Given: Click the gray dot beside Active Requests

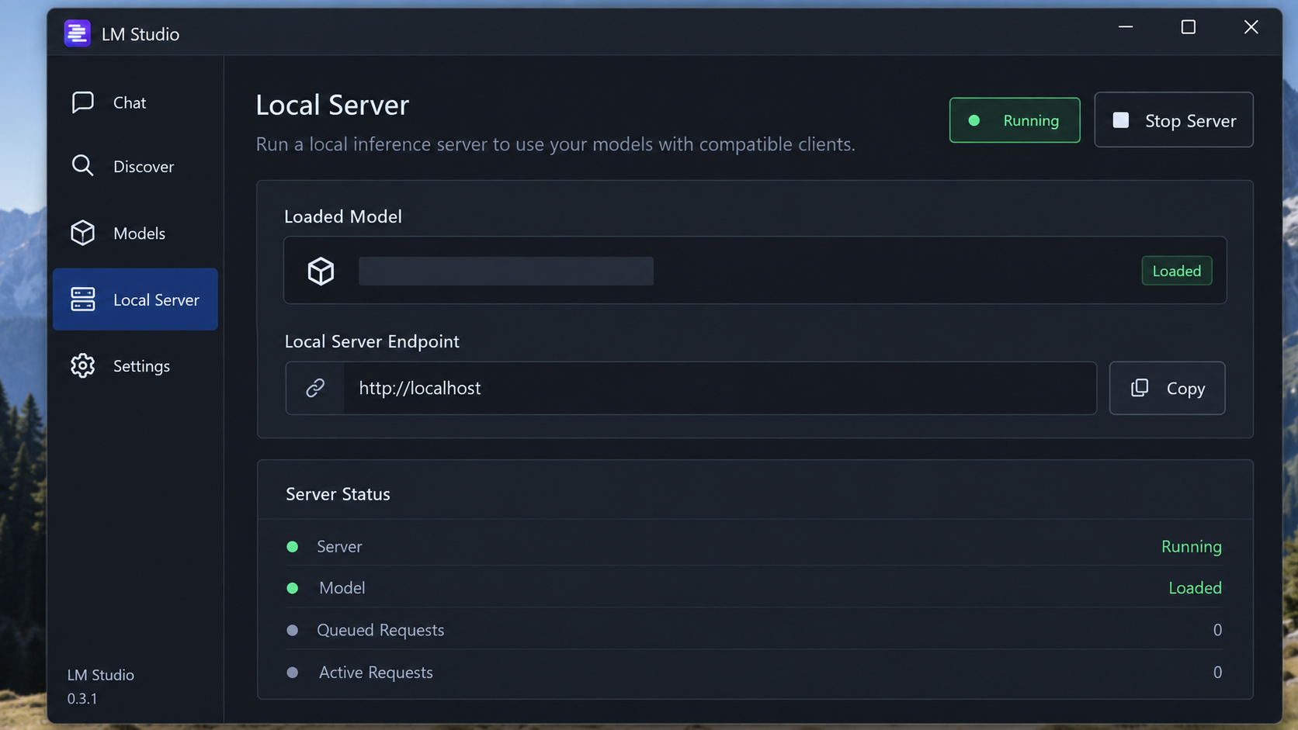Looking at the screenshot, I should pyautogui.click(x=293, y=673).
